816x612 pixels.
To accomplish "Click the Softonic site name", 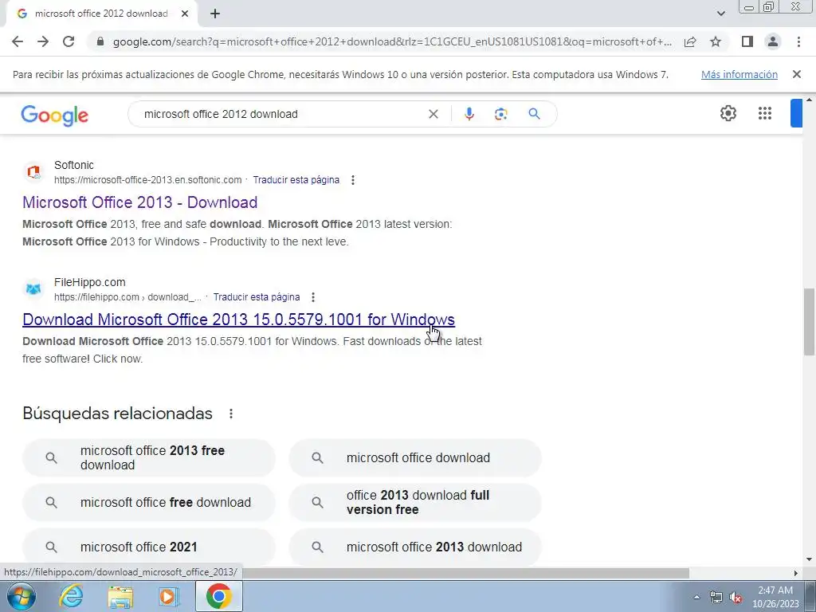I will pos(74,166).
